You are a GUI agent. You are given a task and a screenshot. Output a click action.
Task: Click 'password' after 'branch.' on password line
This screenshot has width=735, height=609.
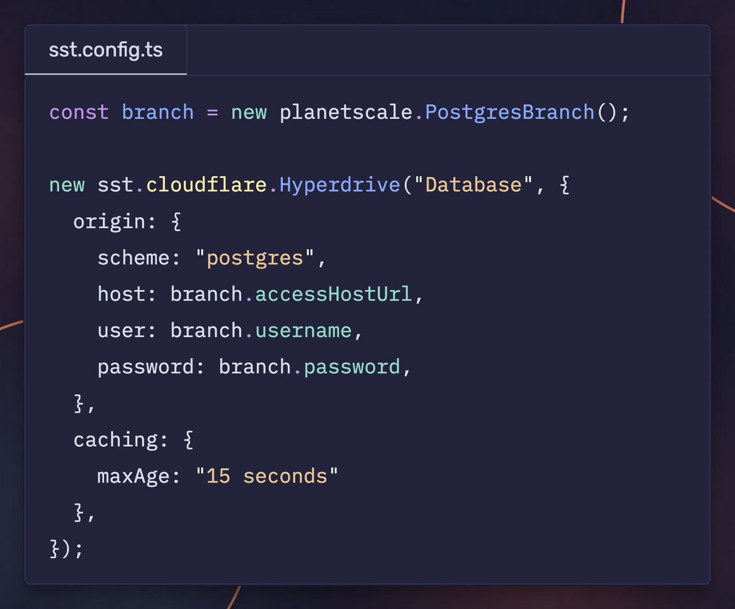[352, 367]
